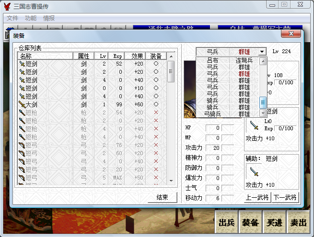
Task: Click the warehouse list scrollbar down arrow
Action: tap(171, 181)
